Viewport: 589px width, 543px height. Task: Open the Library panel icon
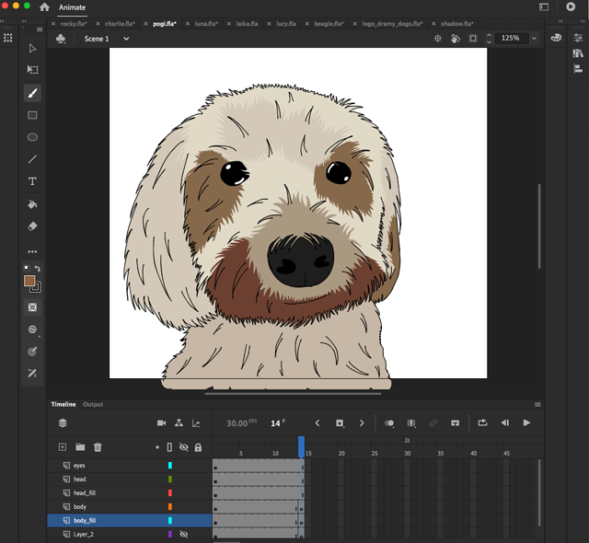click(578, 53)
